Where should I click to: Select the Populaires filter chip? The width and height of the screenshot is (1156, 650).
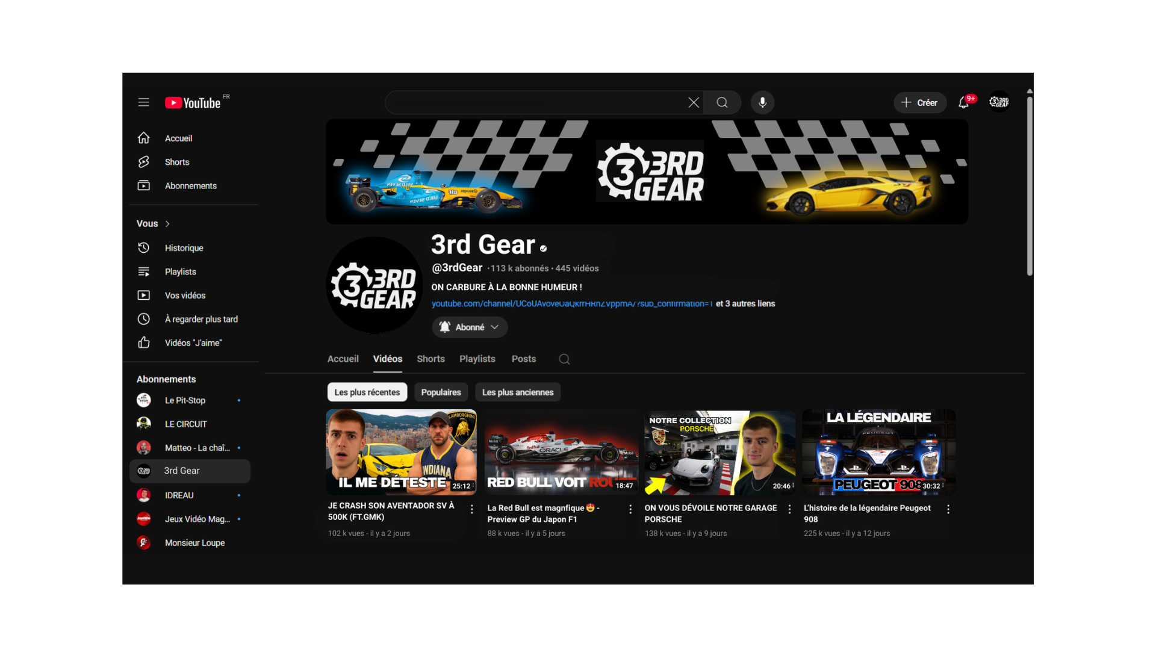441,392
